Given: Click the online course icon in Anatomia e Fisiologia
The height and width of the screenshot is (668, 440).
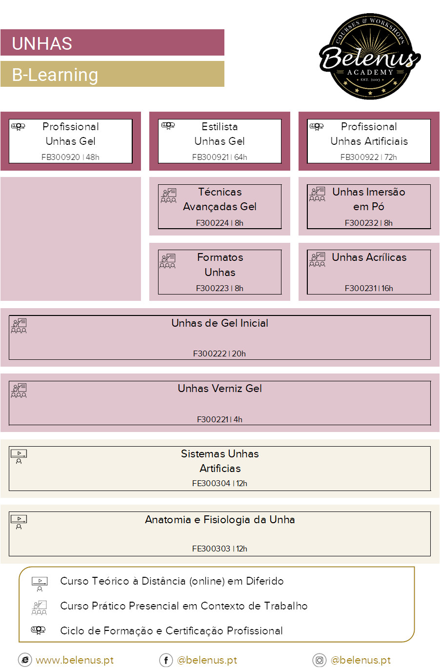Looking at the screenshot, I should coord(19,522).
